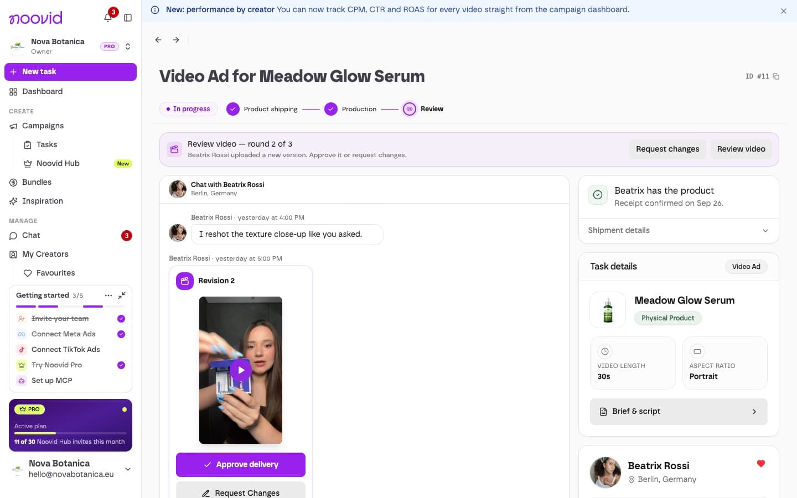Click the receipt confirmed check icon

pyautogui.click(x=598, y=195)
